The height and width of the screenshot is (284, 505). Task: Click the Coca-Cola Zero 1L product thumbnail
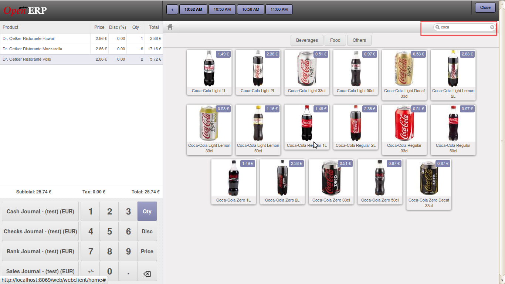coord(233,182)
